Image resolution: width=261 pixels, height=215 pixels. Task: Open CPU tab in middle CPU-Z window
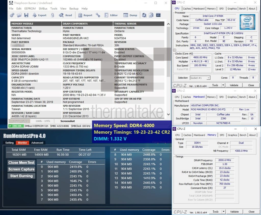coord(177,97)
